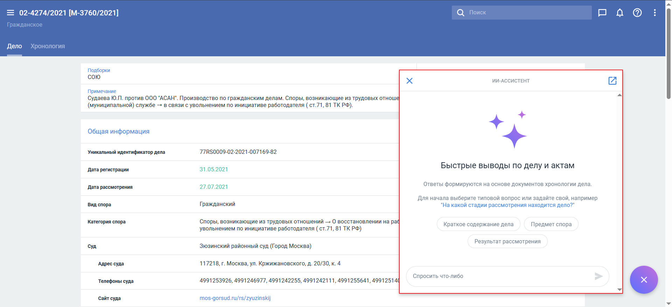This screenshot has height=307, width=672.
Task: Click the Краткое содержание дела suggestion
Action: point(478,224)
